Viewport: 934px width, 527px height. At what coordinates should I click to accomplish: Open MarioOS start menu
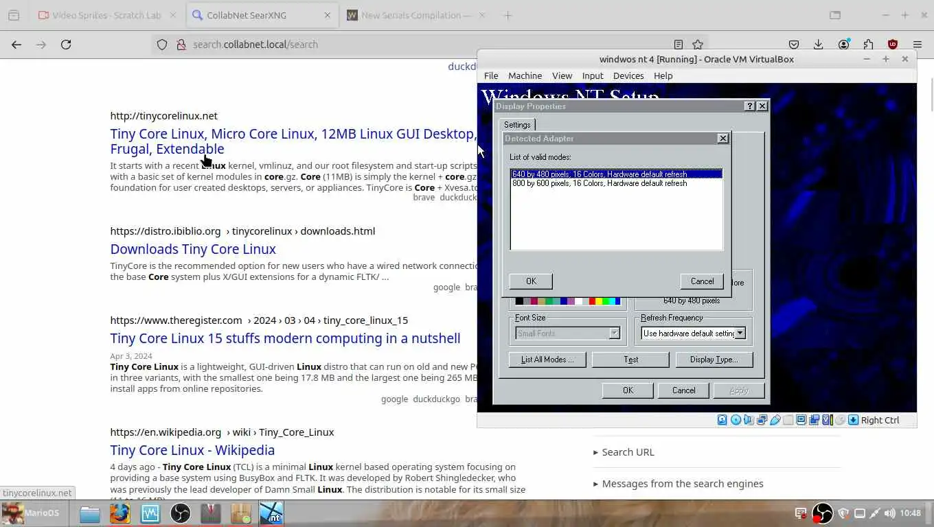pyautogui.click(x=32, y=513)
